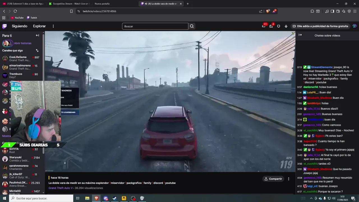Screen dimensions: 359x202
Task: Click the share icon in address bar
Action: [261, 11]
